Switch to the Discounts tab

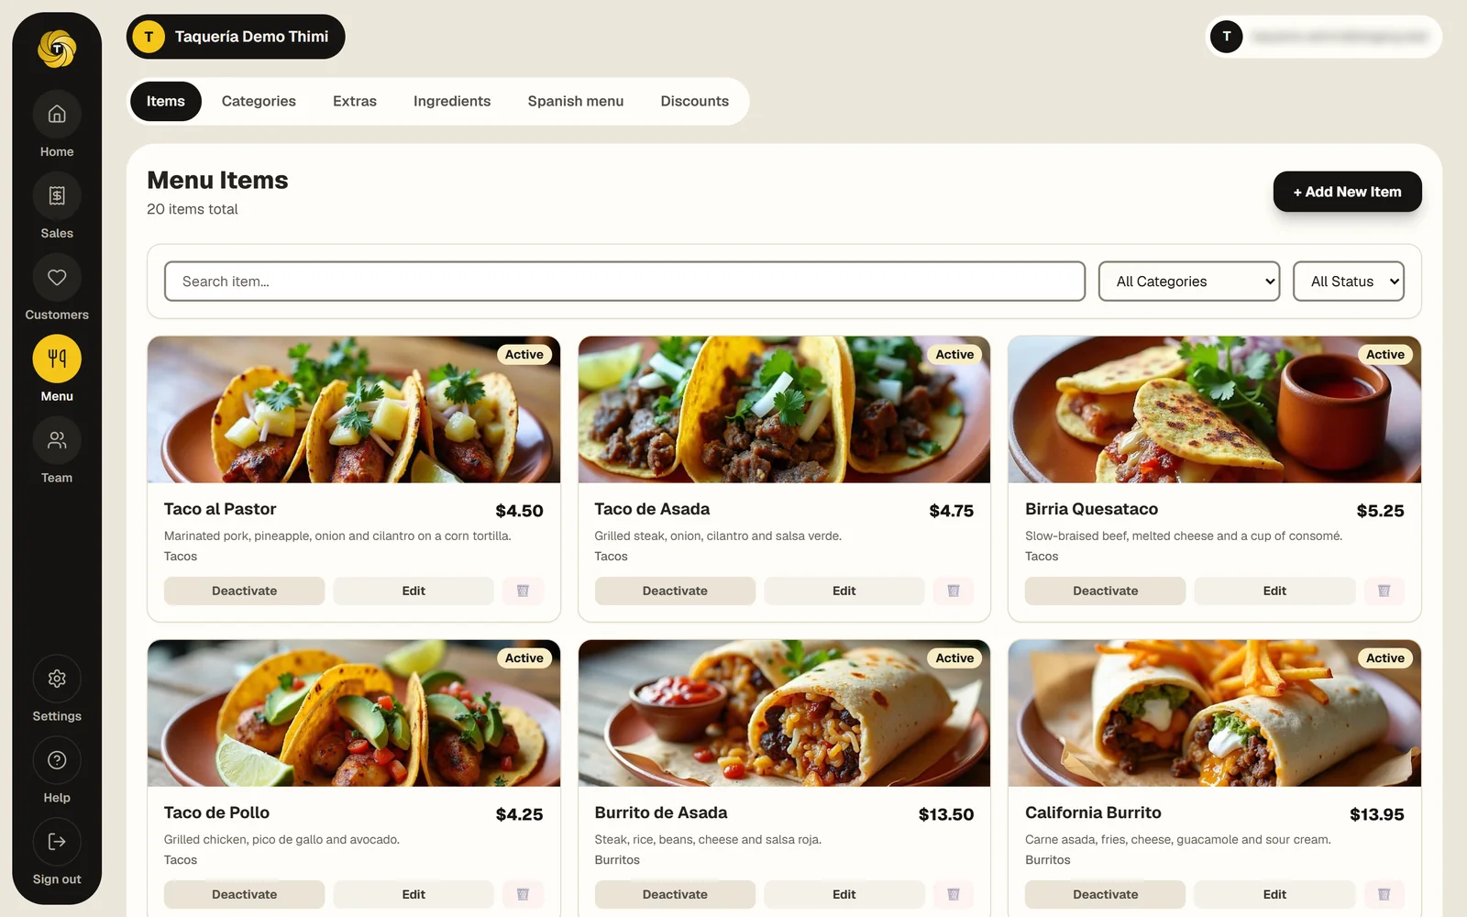[695, 101]
